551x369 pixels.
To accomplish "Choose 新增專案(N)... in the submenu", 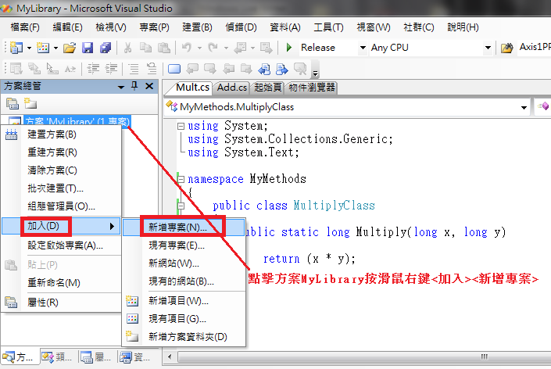I will (184, 227).
